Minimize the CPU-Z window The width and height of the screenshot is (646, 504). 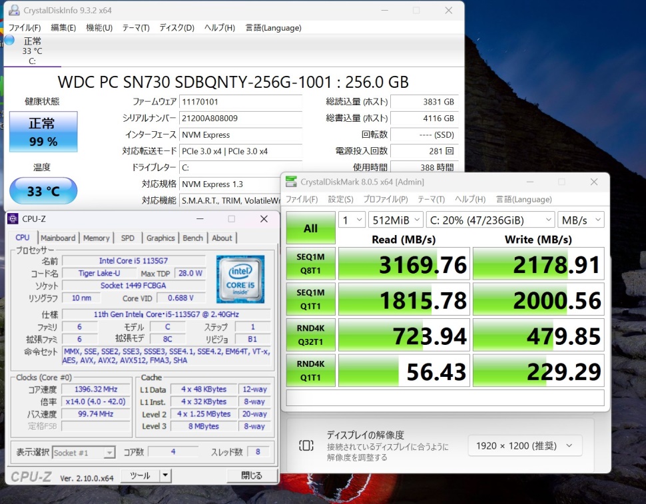[200, 219]
